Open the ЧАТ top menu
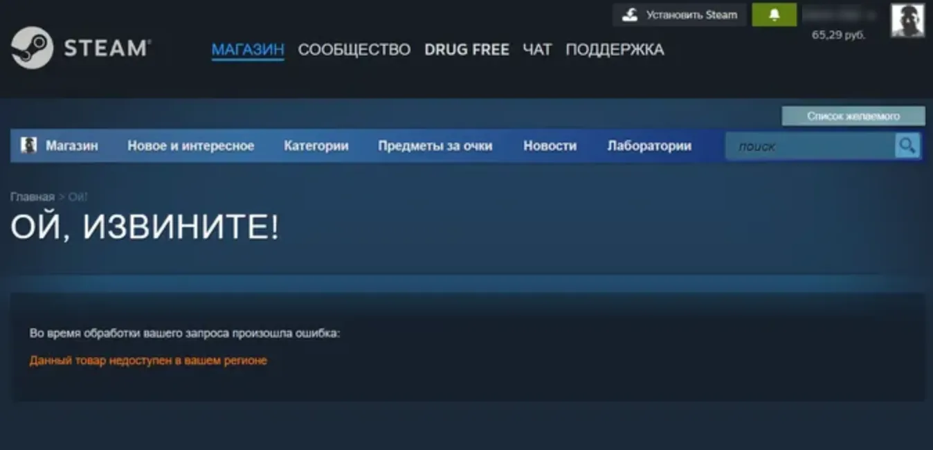The height and width of the screenshot is (450, 933). (537, 50)
